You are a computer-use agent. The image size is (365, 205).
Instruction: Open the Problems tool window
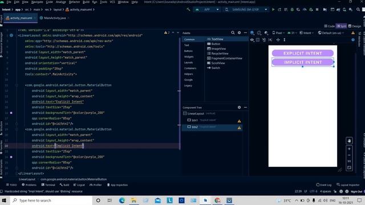(29, 185)
